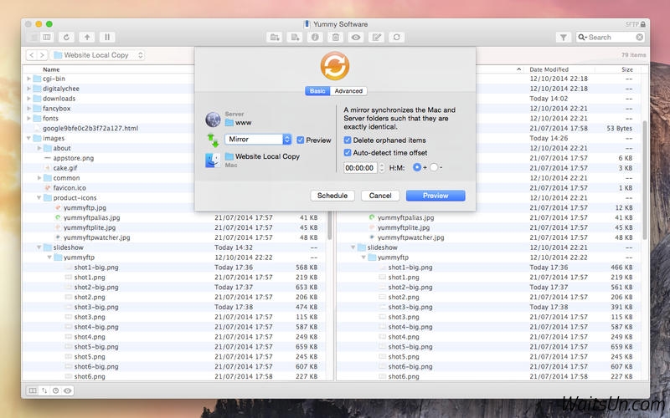Screen dimensions: 670x418
Task: Click the filter funnel icon
Action: (564, 38)
